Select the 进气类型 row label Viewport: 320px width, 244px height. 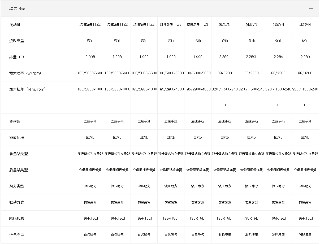click(x=16, y=235)
